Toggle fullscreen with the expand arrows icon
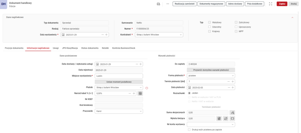Viewport: 301px width, 133px height. click(270, 4)
